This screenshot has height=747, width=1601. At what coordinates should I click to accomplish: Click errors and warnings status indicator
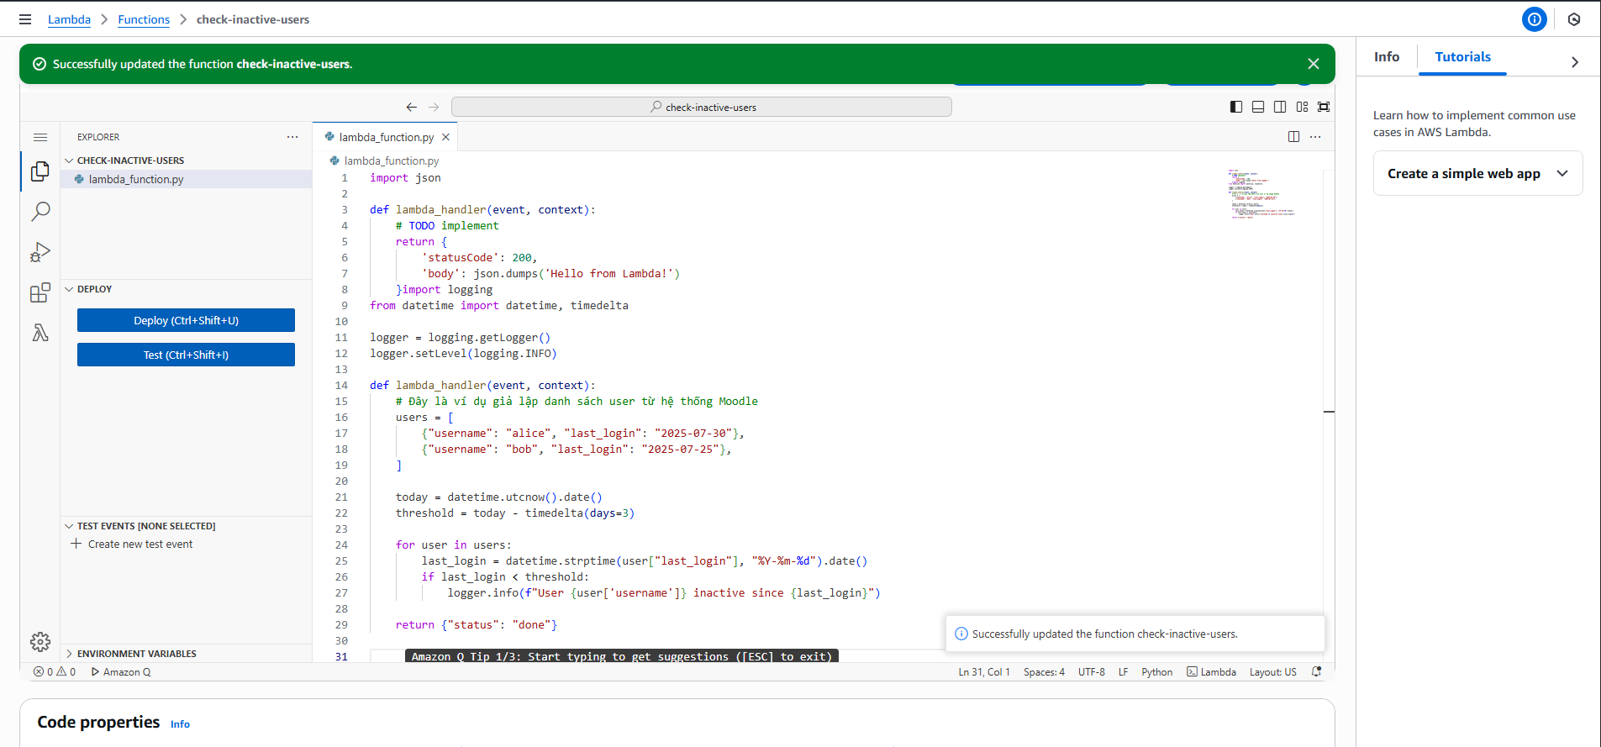coord(55,672)
